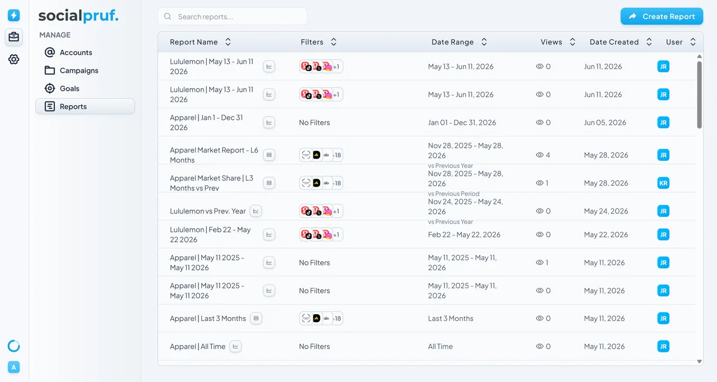Open the settings gear icon in the left rail
This screenshot has height=382, width=717.
click(13, 59)
